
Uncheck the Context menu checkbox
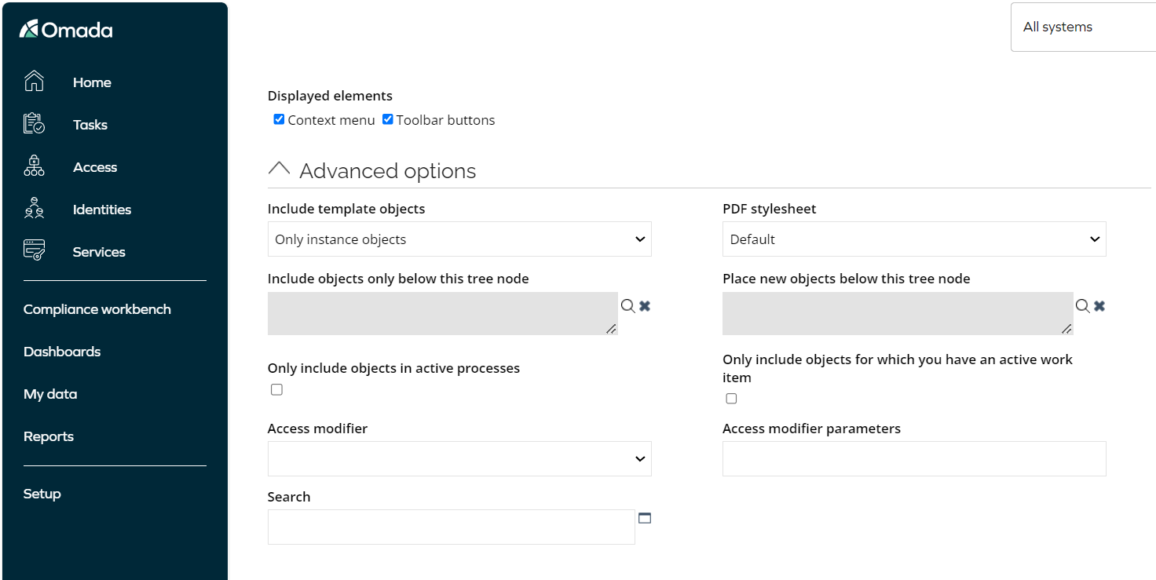[279, 119]
